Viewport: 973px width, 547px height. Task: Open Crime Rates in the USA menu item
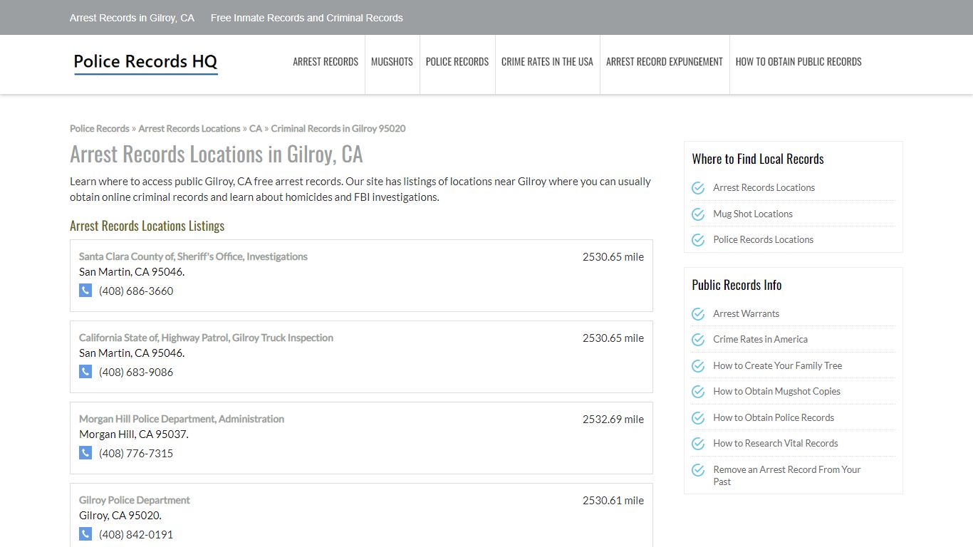click(547, 62)
